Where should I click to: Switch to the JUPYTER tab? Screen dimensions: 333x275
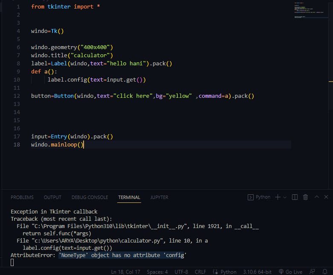(159, 197)
